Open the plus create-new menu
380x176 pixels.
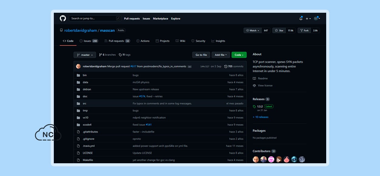[308, 19]
